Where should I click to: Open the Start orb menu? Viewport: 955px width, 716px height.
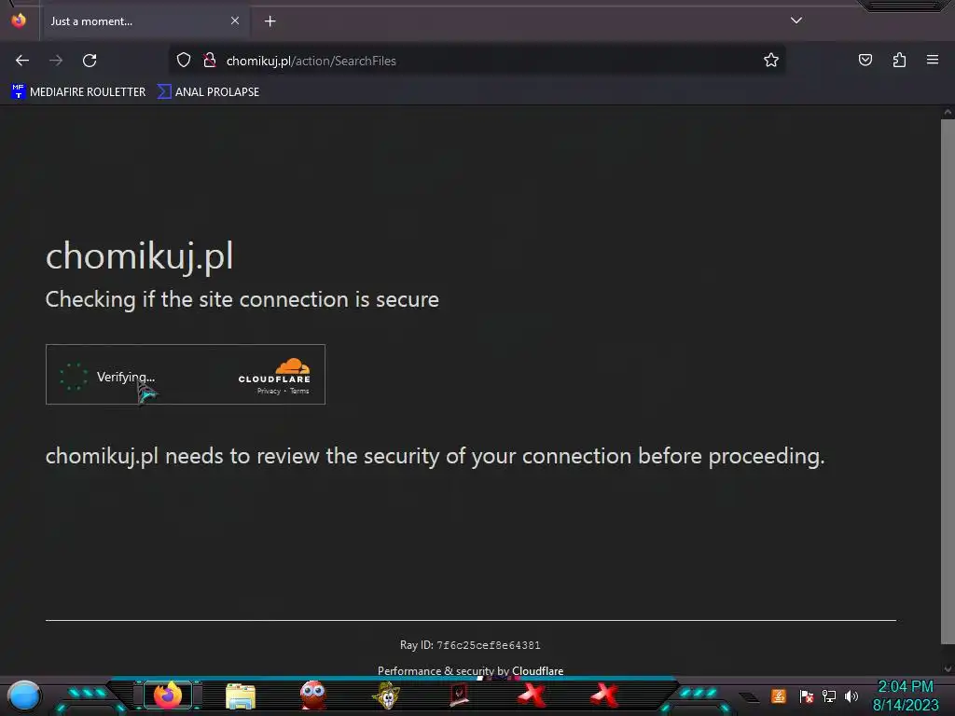23,696
